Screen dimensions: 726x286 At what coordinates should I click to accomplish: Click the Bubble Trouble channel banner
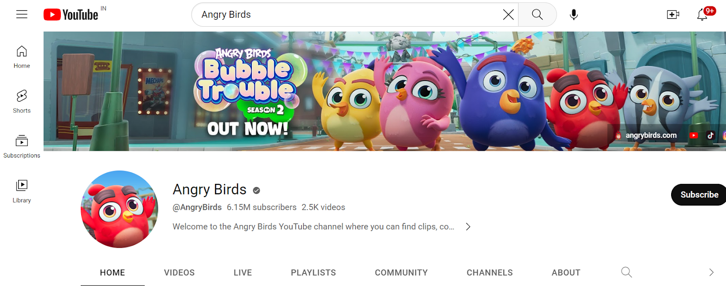point(385,91)
